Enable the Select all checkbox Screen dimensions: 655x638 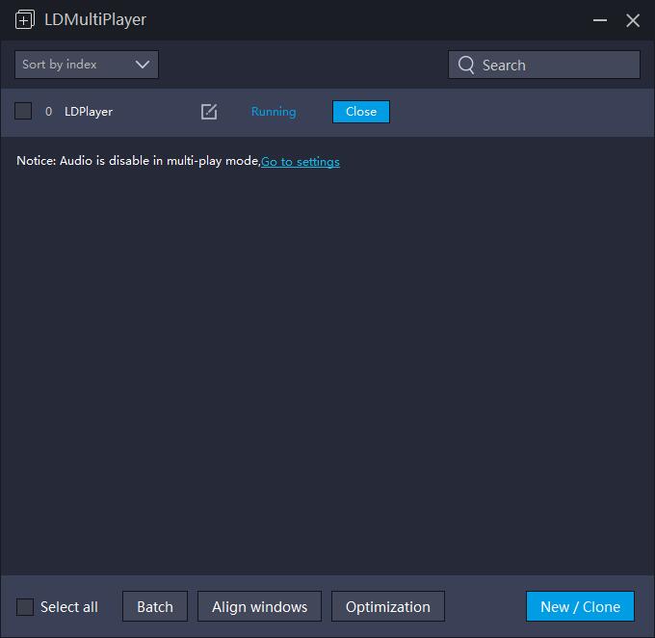(x=25, y=606)
